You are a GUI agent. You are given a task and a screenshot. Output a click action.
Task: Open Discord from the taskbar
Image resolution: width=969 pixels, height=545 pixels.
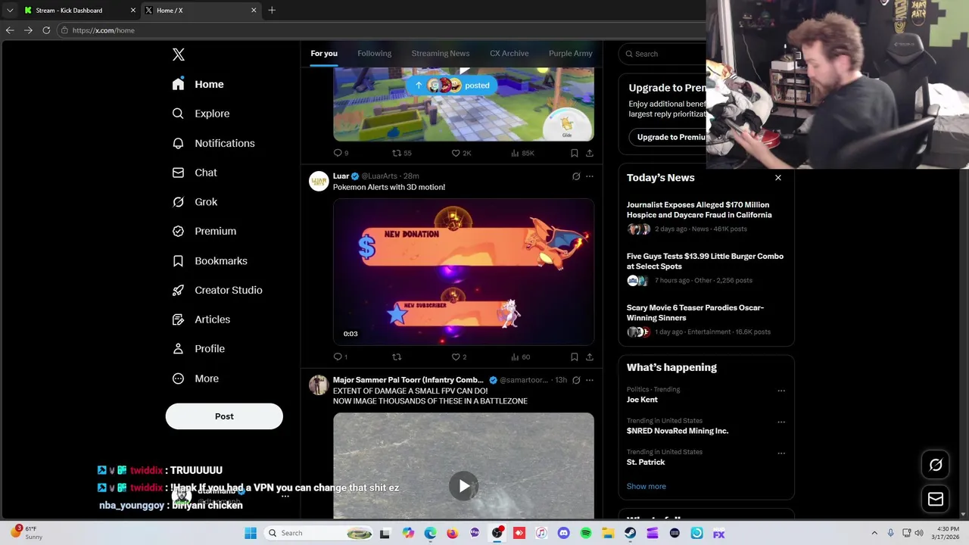pyautogui.click(x=563, y=533)
